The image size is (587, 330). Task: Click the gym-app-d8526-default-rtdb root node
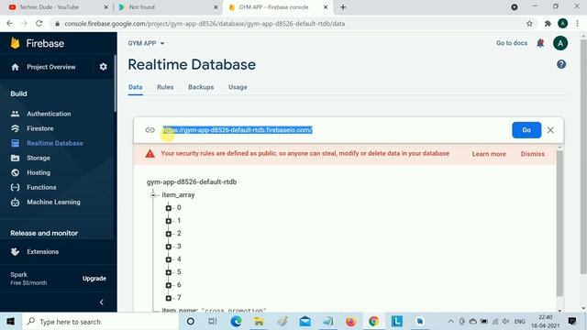pos(192,182)
